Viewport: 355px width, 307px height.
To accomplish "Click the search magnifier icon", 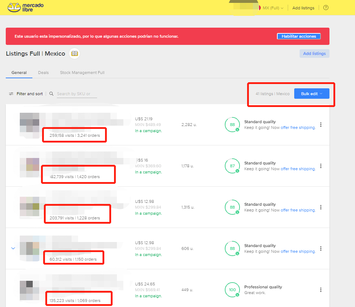I will 51,94.
